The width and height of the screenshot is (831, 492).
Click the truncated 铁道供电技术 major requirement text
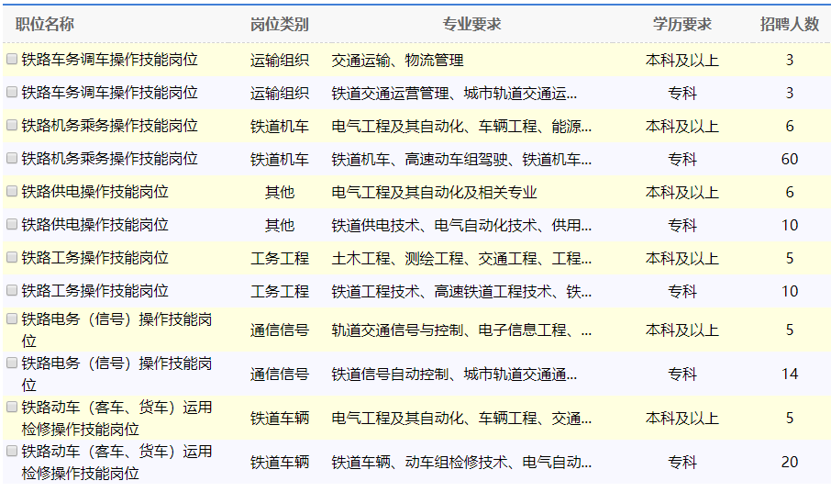(x=461, y=225)
